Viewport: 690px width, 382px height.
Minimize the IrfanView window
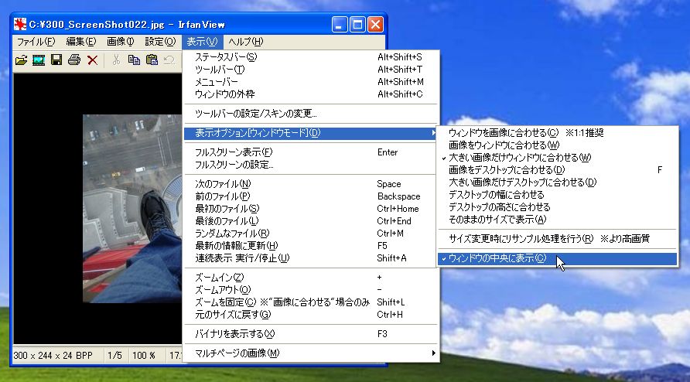click(x=340, y=25)
